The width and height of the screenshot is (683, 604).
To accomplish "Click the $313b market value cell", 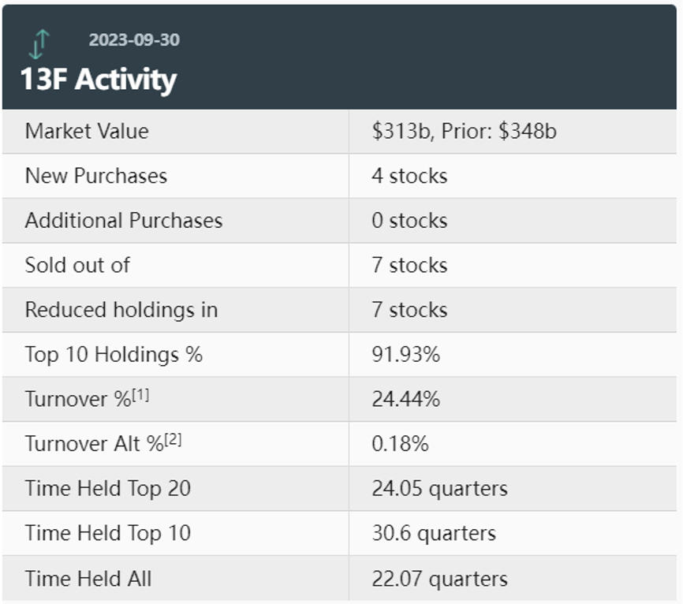I will [x=464, y=131].
